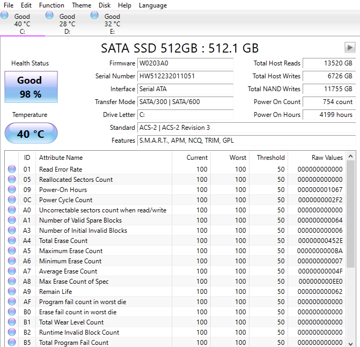Image resolution: width=360 pixels, height=347 pixels.
Task: Click Total Host Reads value 13520 GB
Action: pos(329,63)
